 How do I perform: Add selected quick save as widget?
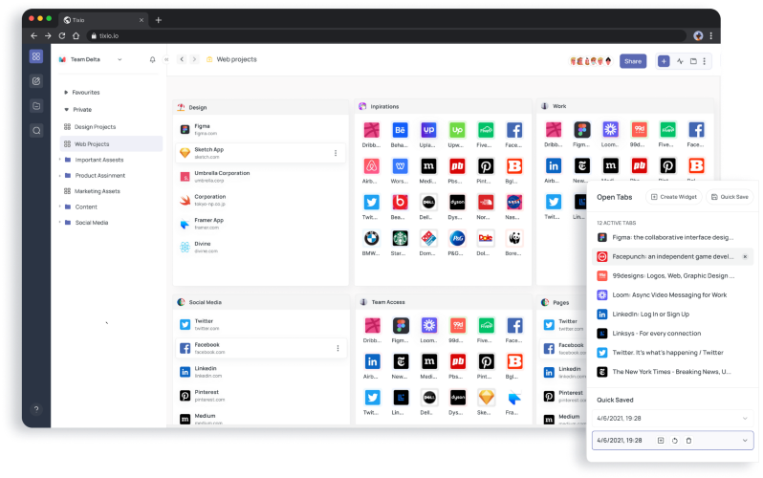pos(661,441)
